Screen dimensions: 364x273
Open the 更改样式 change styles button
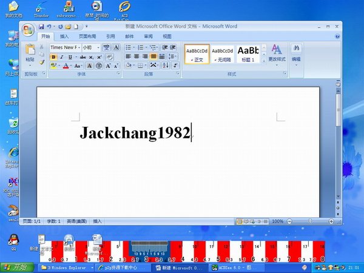tap(277, 55)
